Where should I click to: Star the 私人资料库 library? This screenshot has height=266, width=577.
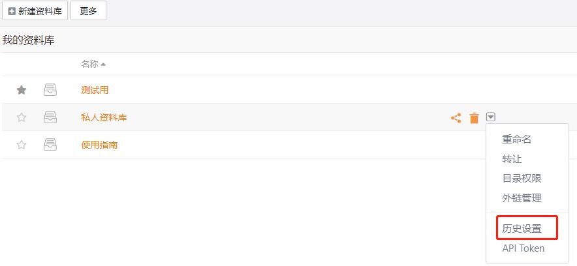(x=22, y=117)
